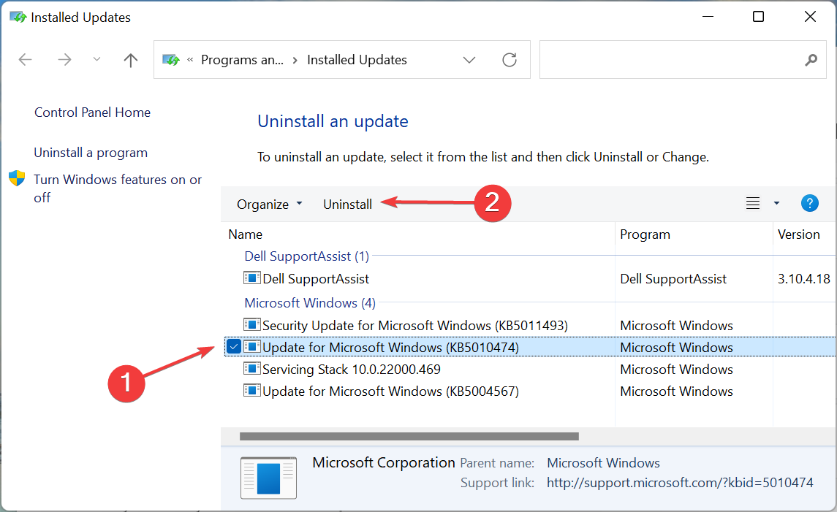Close the Installed Updates window

click(x=810, y=17)
